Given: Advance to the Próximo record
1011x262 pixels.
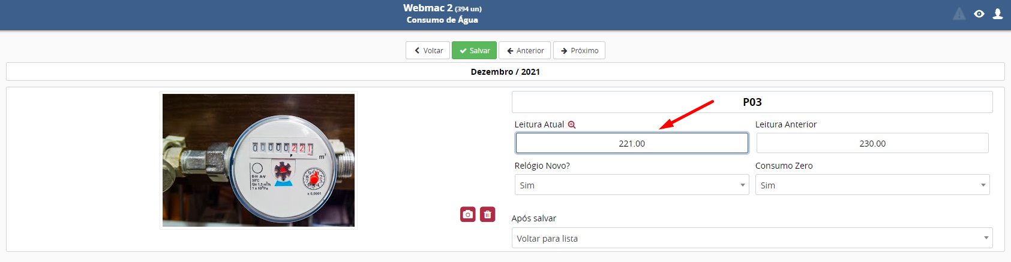Looking at the screenshot, I should 579,50.
